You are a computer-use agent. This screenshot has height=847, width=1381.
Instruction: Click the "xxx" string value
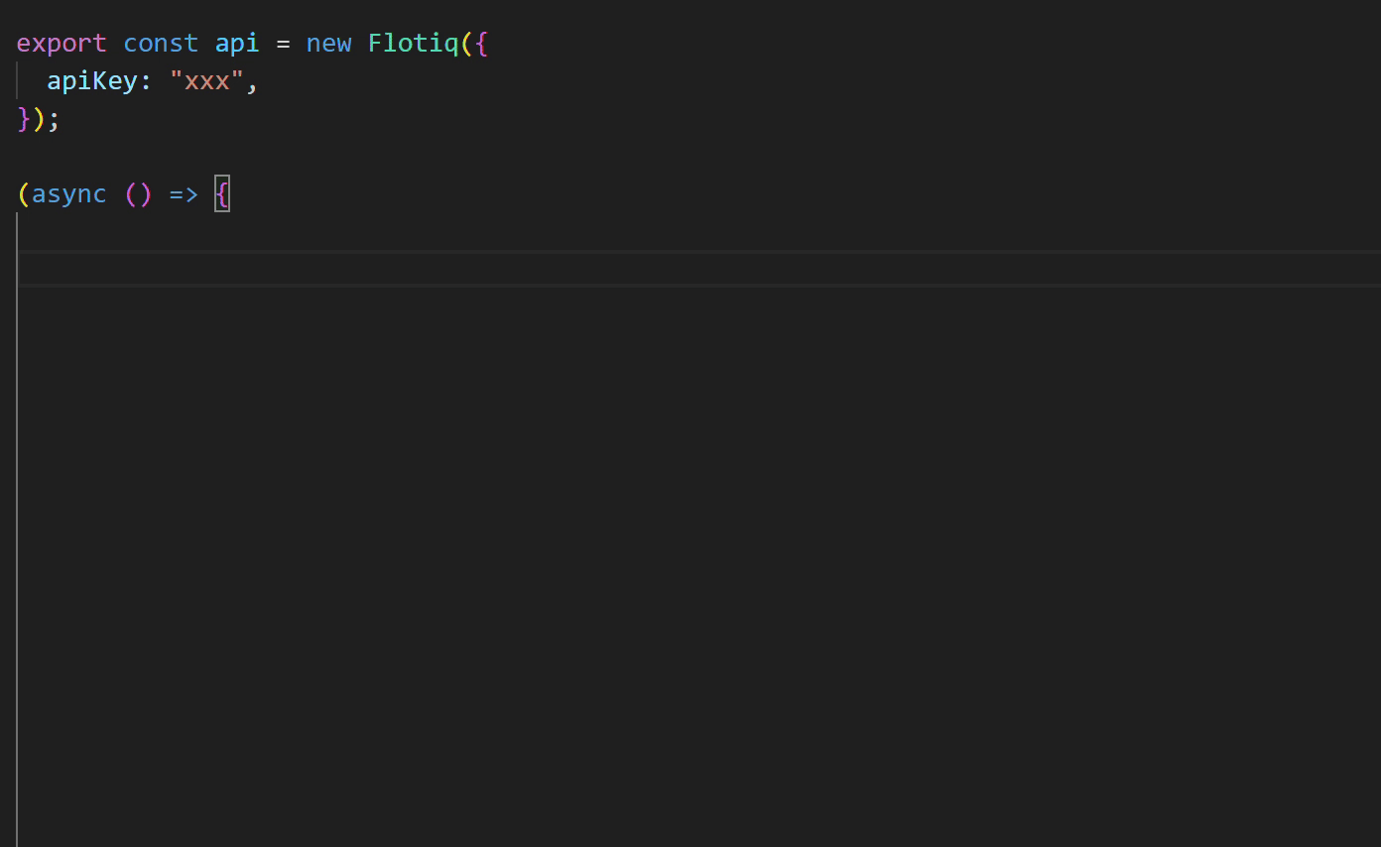click(x=207, y=81)
